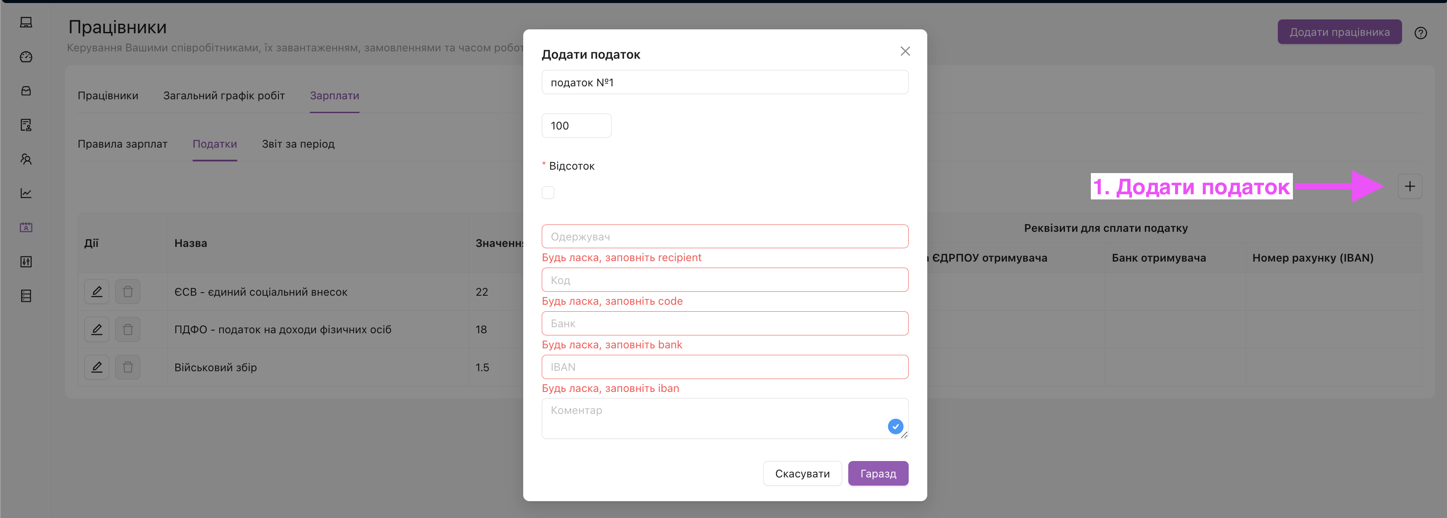
Task: Click the employees badge sidebar icon
Action: 26,227
